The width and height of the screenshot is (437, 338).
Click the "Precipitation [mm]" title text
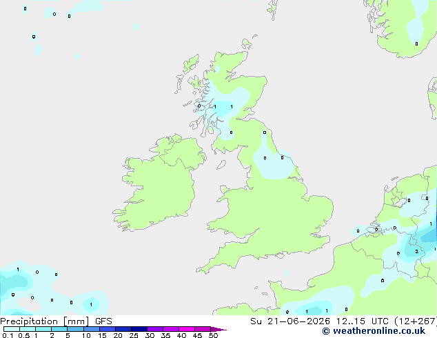[45, 321]
